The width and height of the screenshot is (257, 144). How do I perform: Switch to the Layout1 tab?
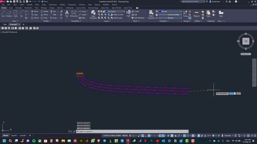tap(14, 136)
